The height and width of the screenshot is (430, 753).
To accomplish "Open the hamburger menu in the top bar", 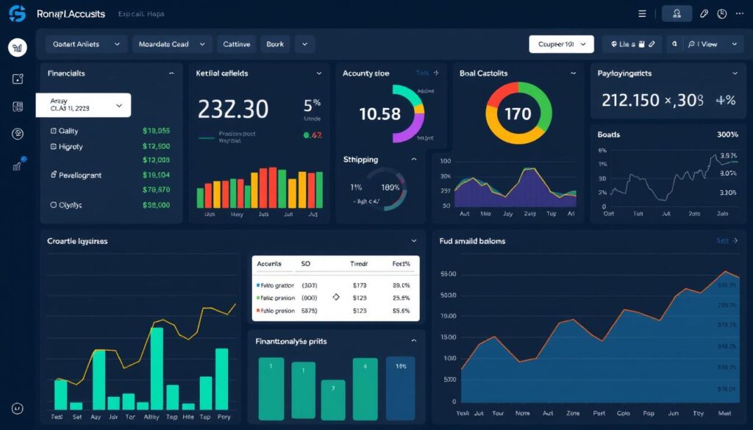I will click(642, 13).
